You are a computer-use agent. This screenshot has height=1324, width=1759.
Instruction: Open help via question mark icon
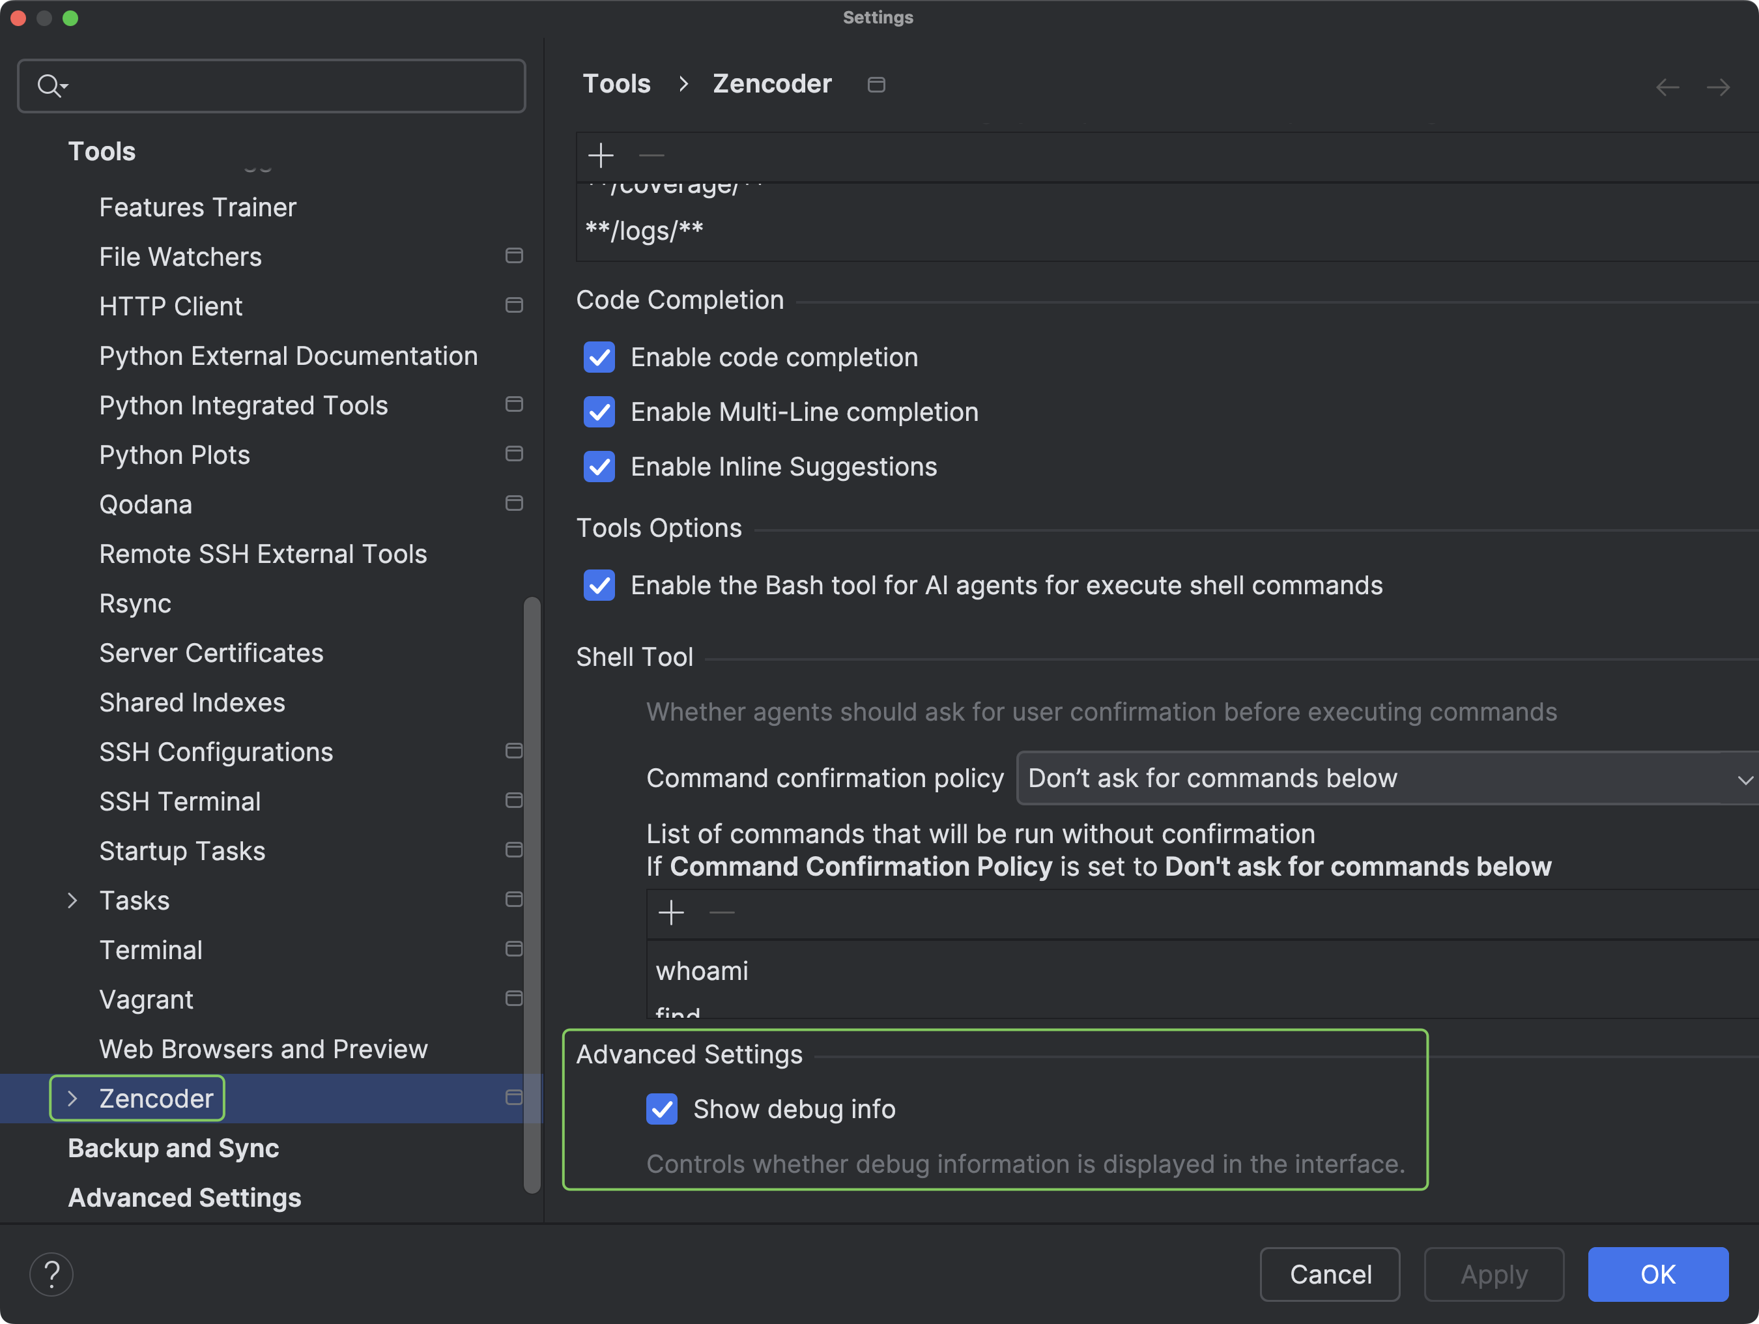point(51,1274)
